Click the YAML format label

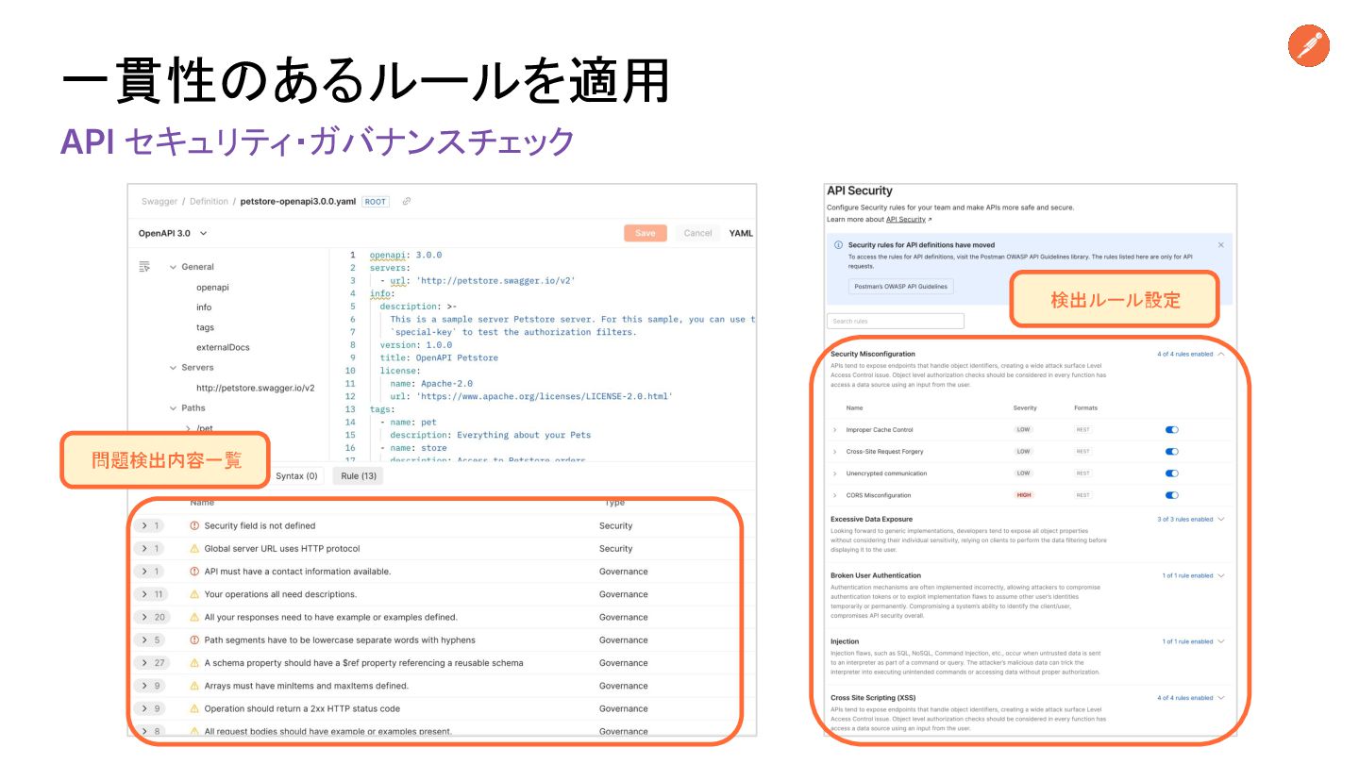pos(741,233)
